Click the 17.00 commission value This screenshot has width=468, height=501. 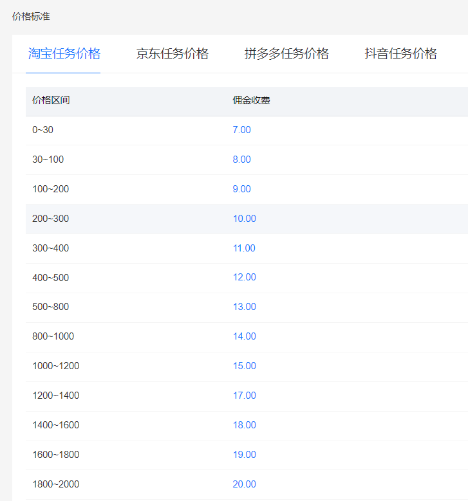click(245, 396)
